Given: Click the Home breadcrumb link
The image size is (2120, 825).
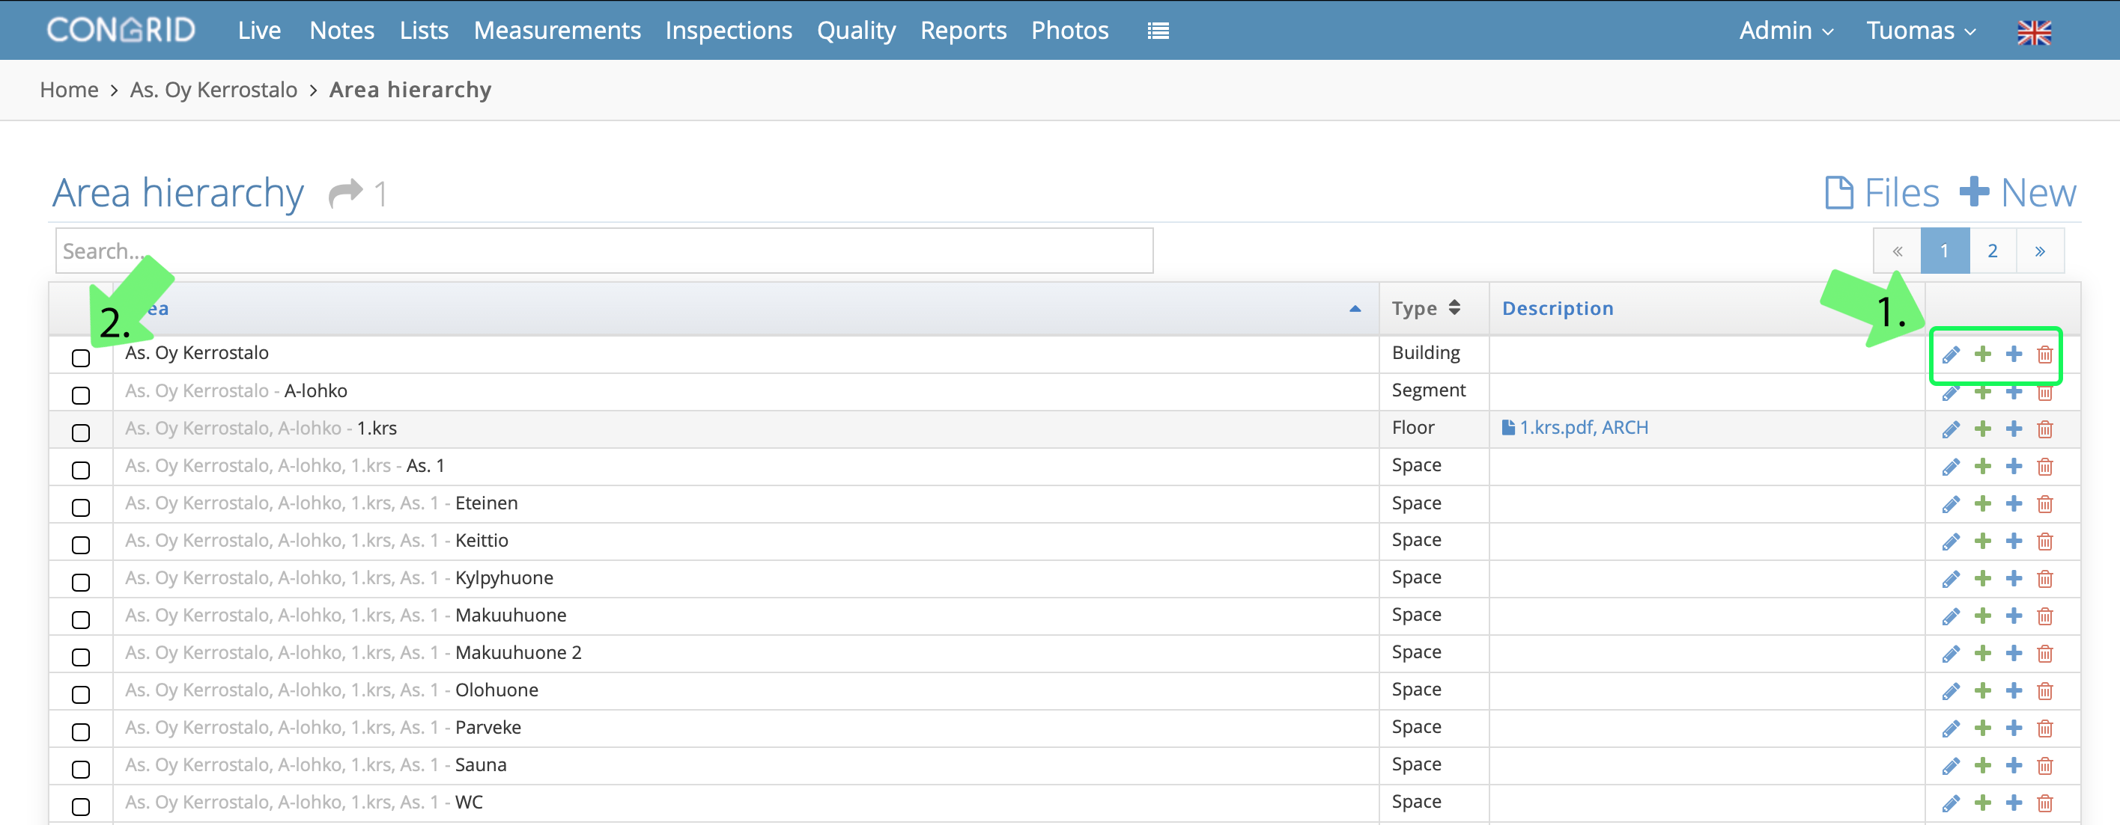Looking at the screenshot, I should click(x=69, y=90).
